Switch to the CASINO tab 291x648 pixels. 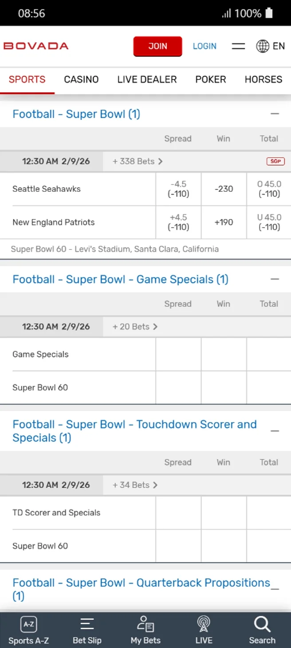(x=81, y=79)
